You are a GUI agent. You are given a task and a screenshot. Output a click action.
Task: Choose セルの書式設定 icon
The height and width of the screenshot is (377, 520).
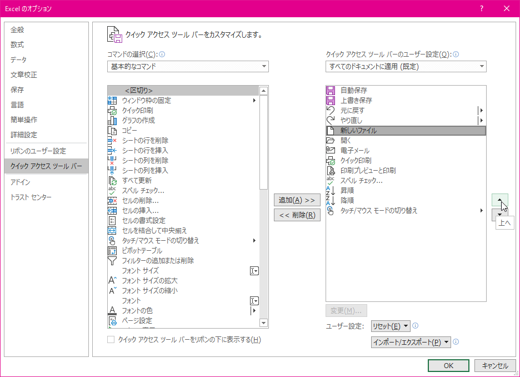[x=112, y=221]
